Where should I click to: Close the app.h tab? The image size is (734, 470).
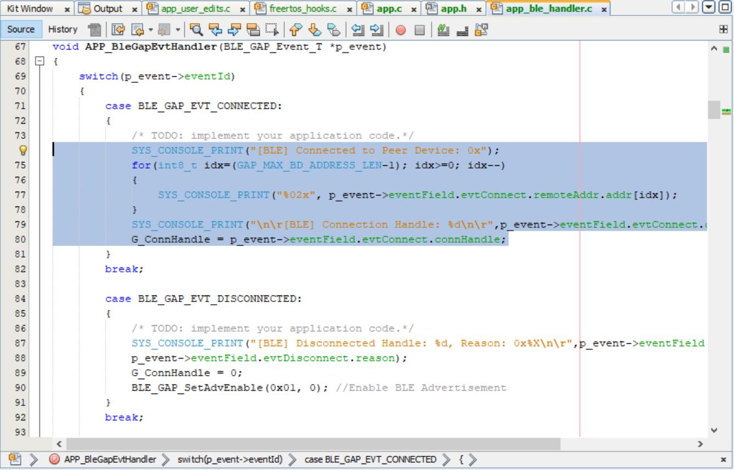(479, 10)
